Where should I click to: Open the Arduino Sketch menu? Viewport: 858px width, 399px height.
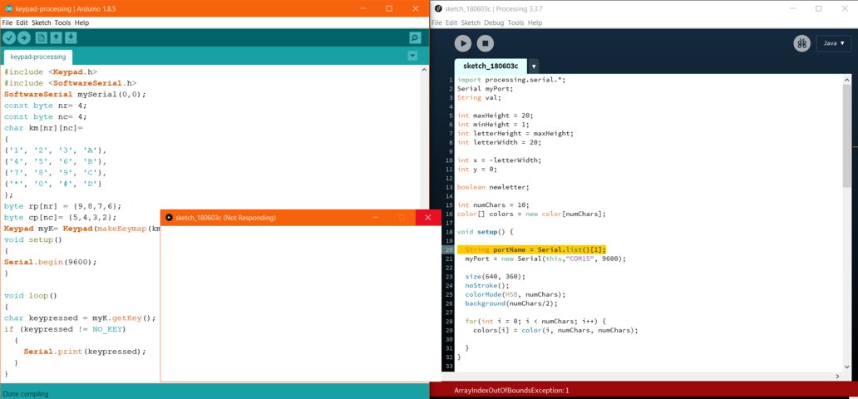pos(41,23)
